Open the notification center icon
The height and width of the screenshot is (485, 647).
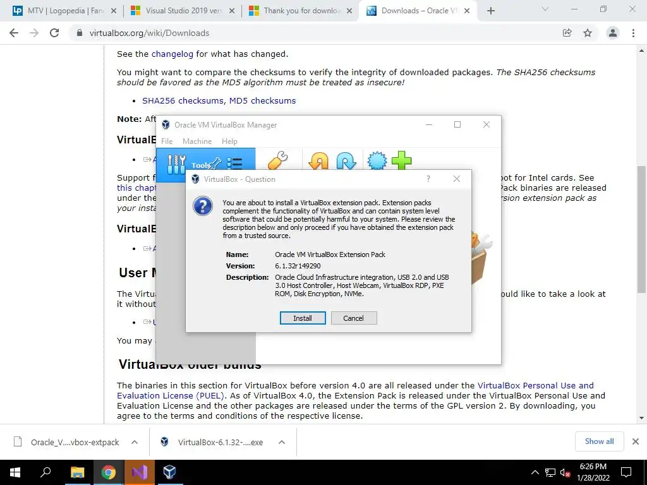coord(626,472)
